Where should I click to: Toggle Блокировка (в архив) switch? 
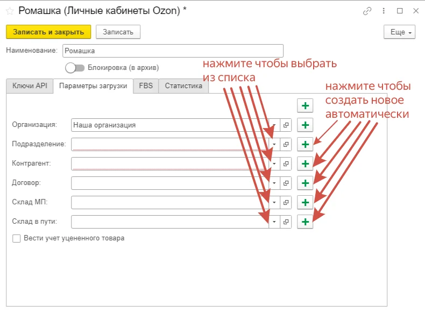point(75,68)
